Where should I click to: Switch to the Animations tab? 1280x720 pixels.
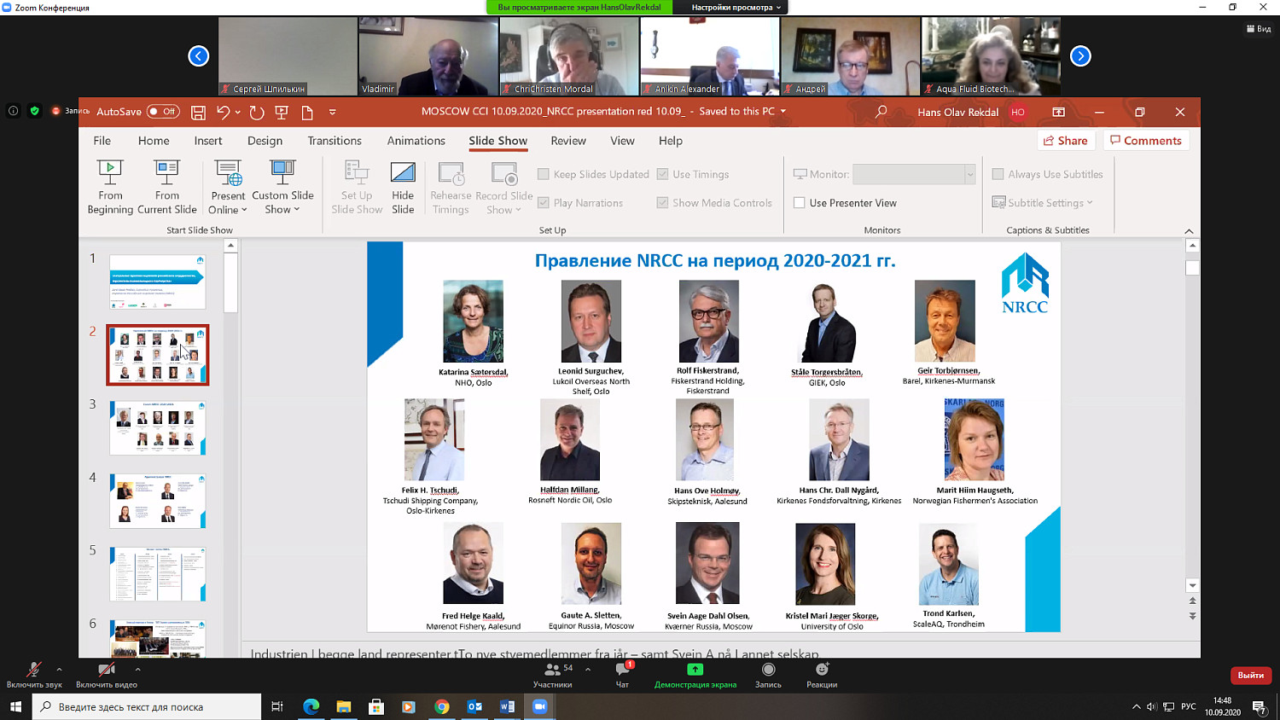click(416, 141)
